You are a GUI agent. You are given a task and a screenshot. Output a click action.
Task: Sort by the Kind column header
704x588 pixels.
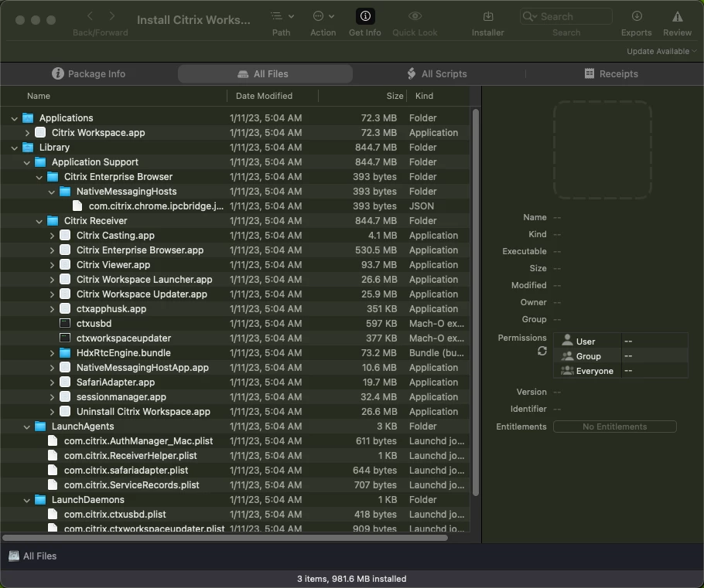click(438, 96)
